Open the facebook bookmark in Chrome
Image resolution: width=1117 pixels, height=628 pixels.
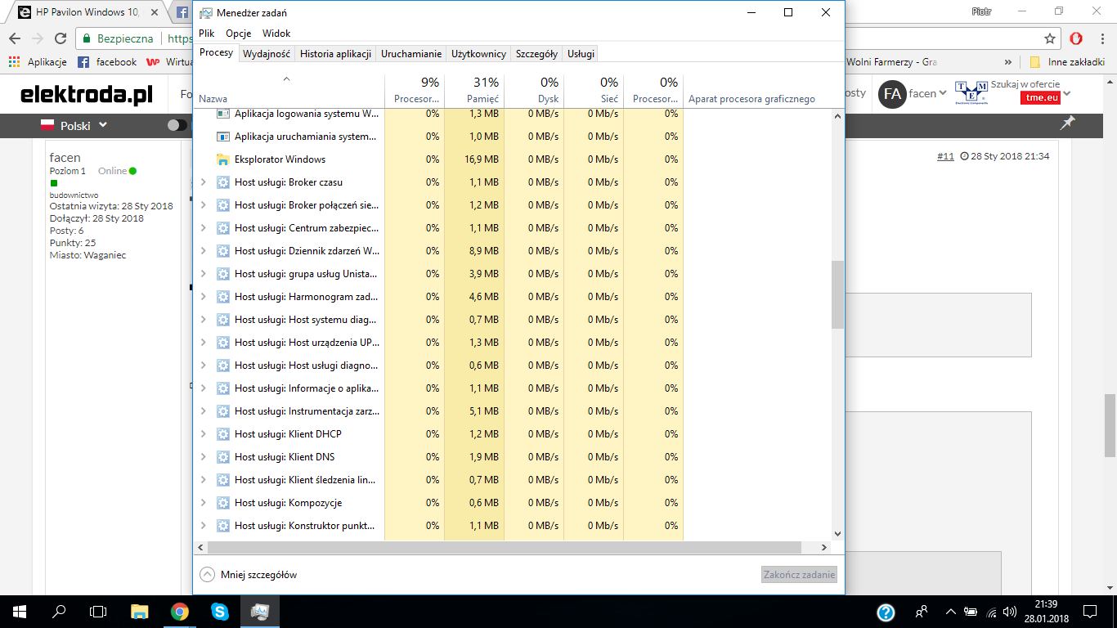tap(107, 62)
